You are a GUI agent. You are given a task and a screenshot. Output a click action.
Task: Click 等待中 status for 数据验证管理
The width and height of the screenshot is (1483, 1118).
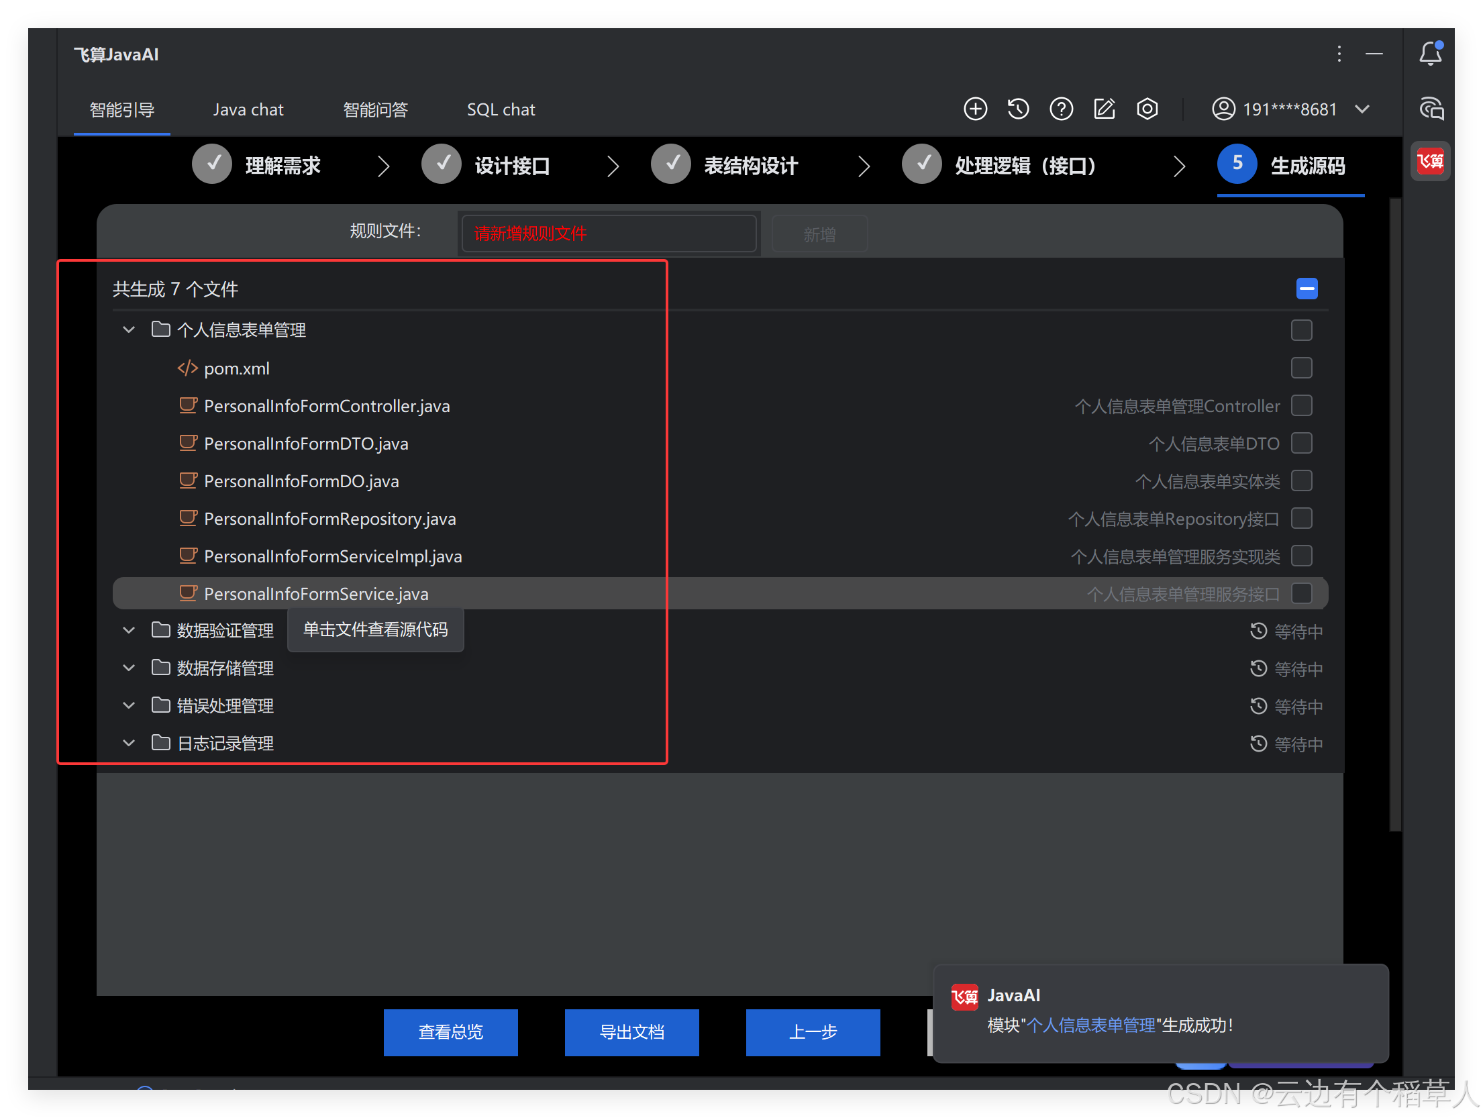(1286, 631)
